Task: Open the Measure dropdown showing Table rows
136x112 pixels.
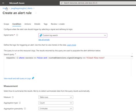Action: coord(56,97)
